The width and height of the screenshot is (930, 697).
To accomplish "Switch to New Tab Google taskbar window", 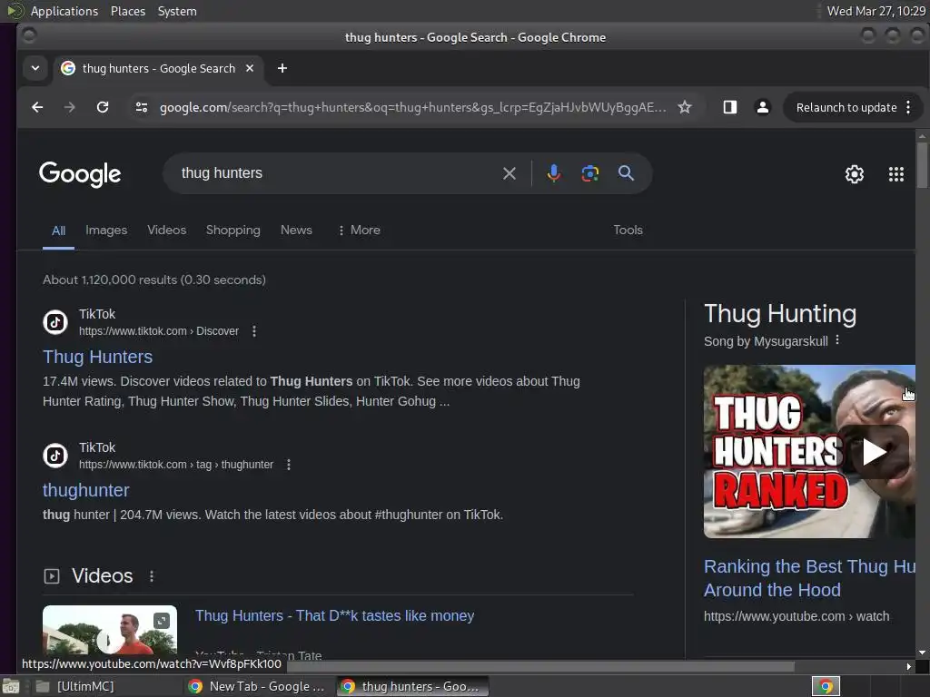I will pos(257,686).
